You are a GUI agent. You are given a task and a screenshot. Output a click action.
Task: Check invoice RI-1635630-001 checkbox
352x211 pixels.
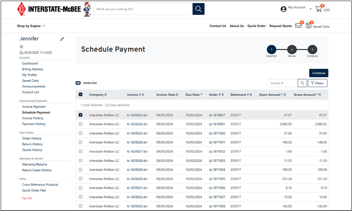point(81,179)
